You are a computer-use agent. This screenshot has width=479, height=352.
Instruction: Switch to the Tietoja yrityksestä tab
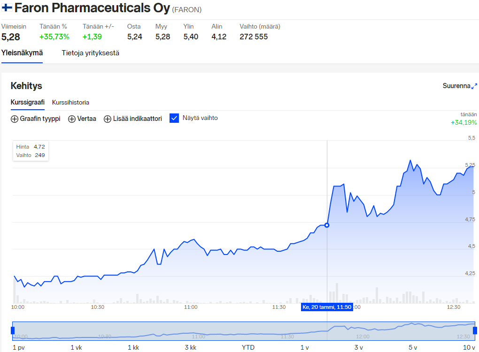(90, 53)
